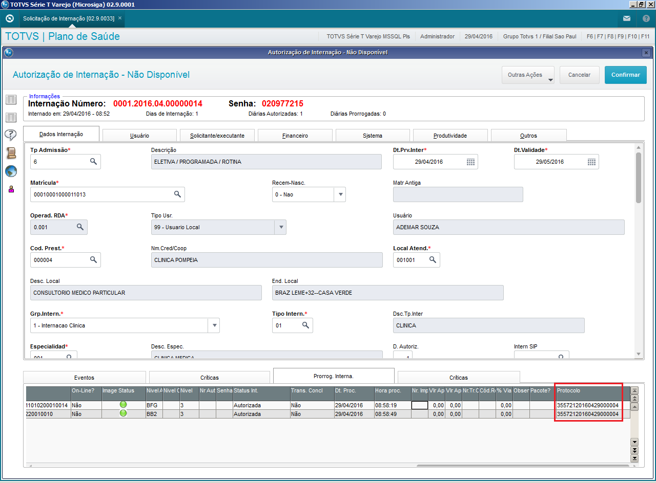Open the help question mark icon in the top bar

[x=646, y=18]
